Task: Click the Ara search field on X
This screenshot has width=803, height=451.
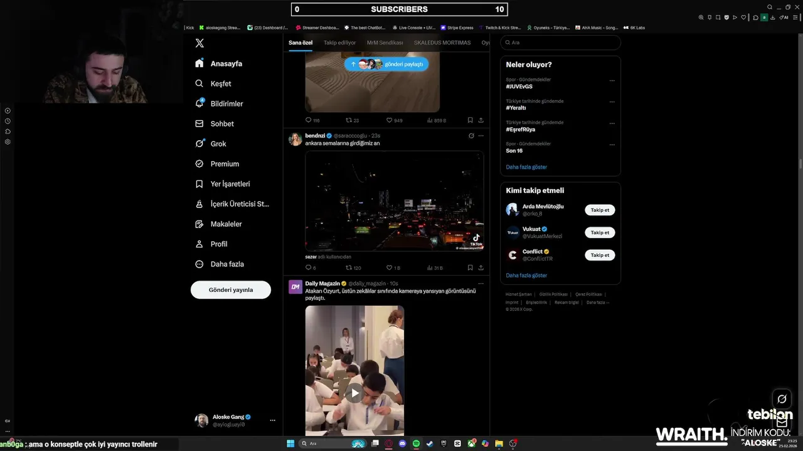Action: [560, 43]
